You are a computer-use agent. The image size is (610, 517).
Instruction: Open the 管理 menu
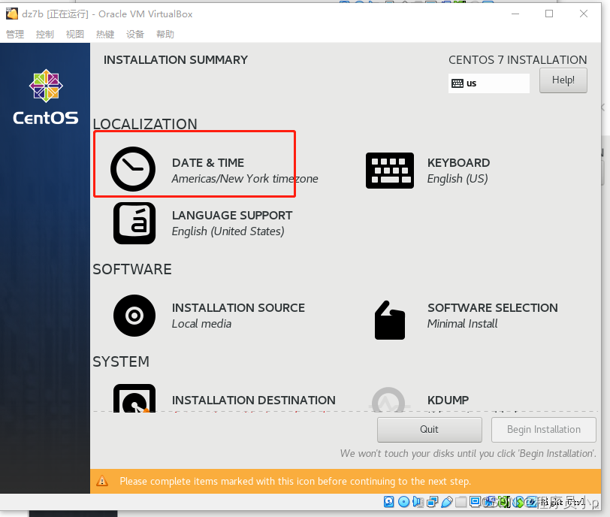(15, 35)
